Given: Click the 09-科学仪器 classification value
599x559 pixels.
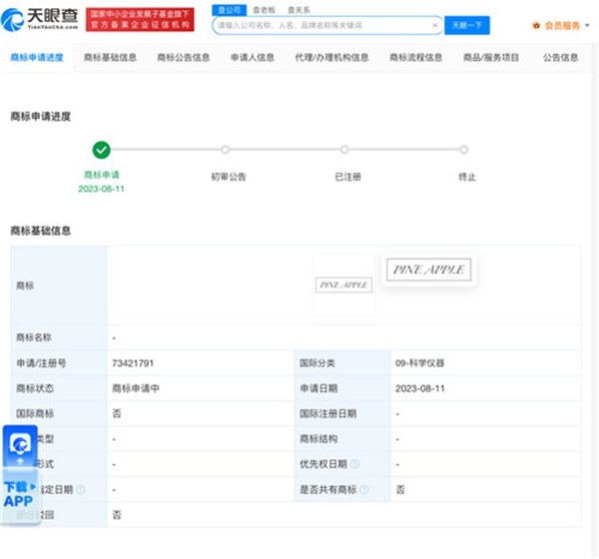Looking at the screenshot, I should [420, 363].
